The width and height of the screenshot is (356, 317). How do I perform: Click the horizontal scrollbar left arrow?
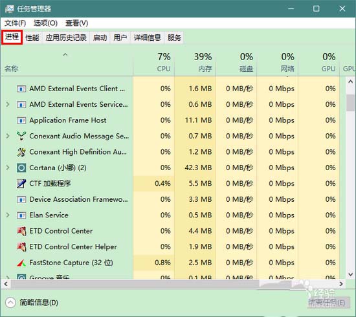coord(6,284)
